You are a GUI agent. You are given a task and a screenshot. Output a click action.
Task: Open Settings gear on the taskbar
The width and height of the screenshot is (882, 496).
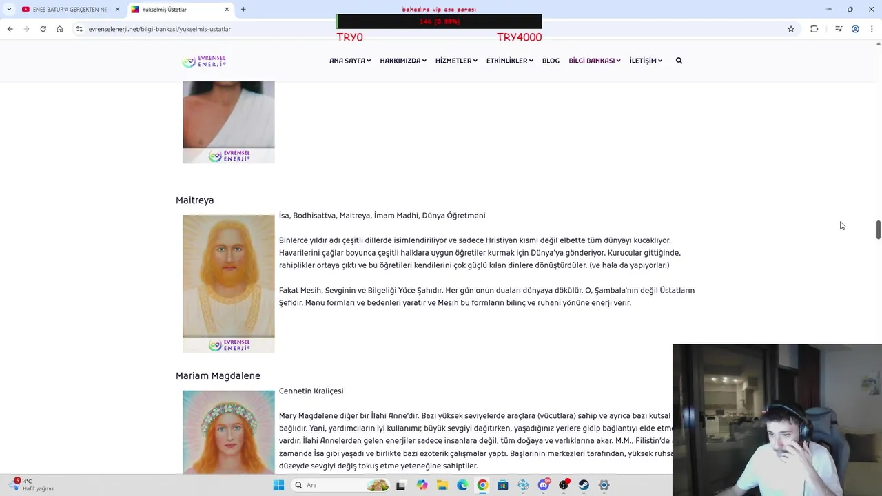(604, 485)
